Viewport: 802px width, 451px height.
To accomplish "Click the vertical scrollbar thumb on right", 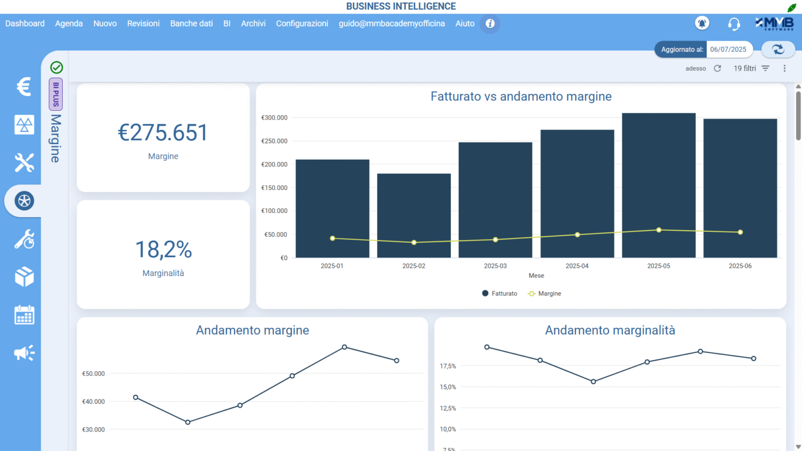I will point(798,116).
